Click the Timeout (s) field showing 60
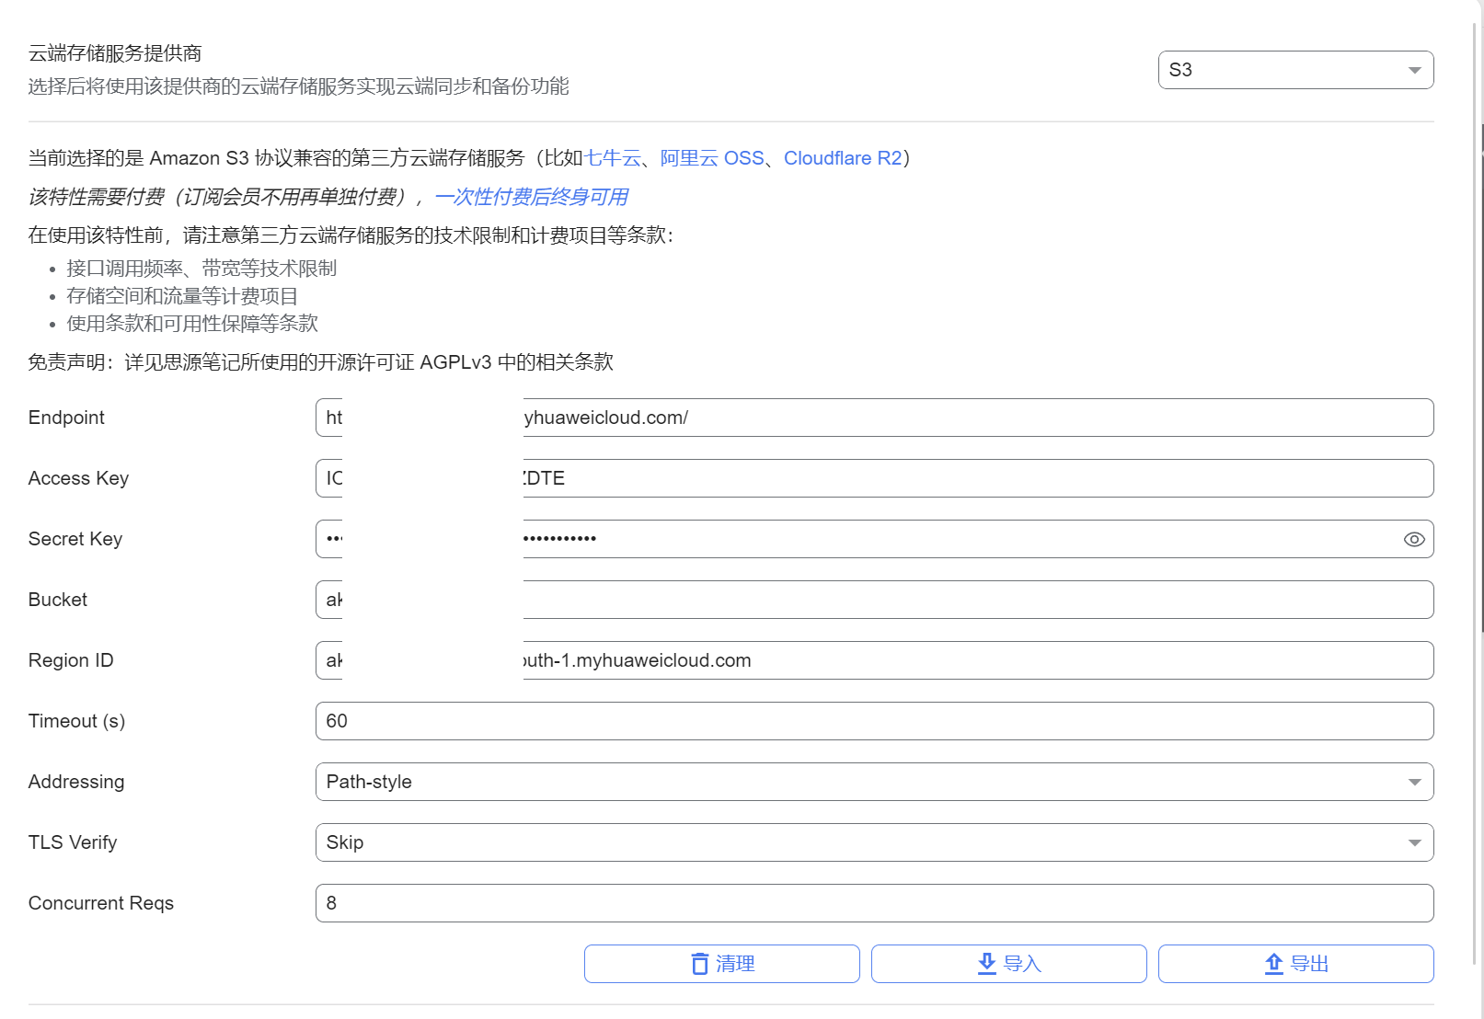 click(873, 721)
